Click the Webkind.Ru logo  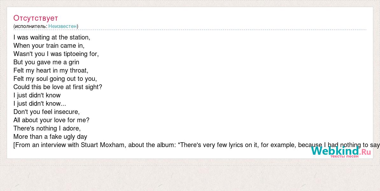(341, 152)
